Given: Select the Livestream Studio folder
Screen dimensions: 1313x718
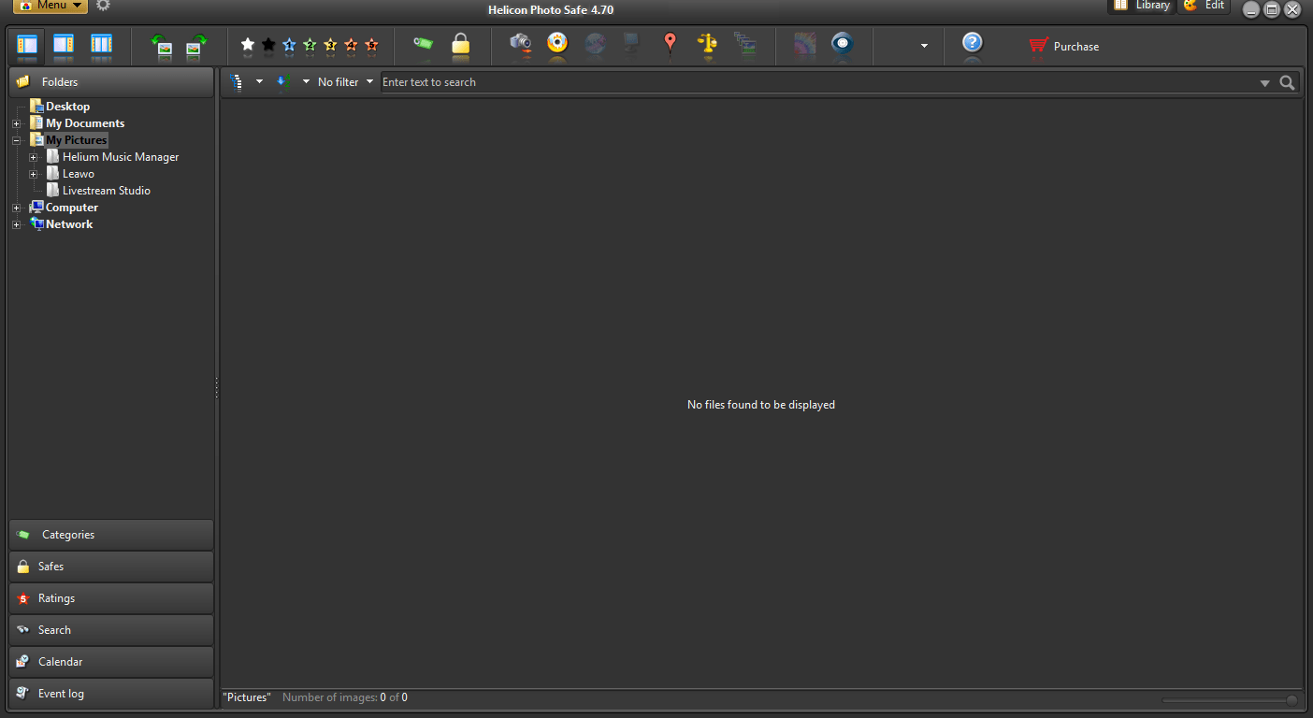Looking at the screenshot, I should tap(107, 191).
